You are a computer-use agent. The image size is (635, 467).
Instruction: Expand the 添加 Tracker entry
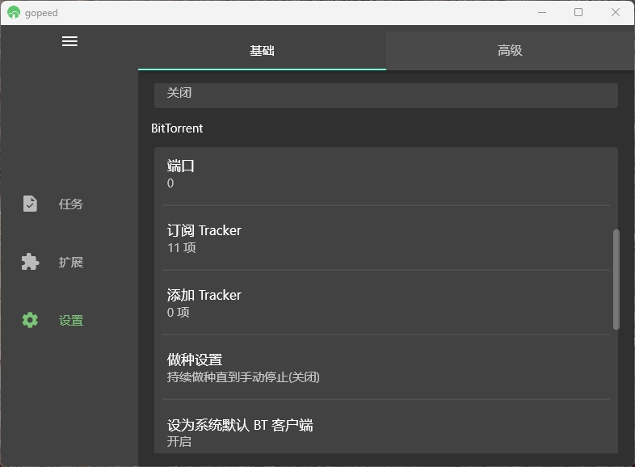tap(385, 303)
